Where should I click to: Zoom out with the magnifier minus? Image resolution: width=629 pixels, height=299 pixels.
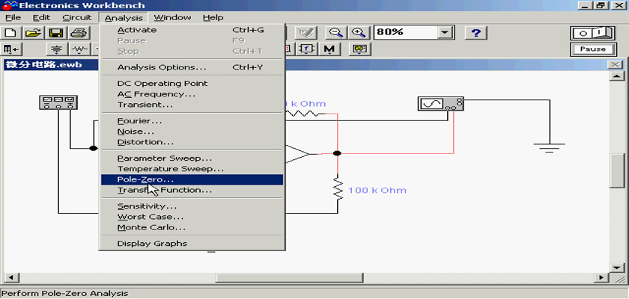(x=335, y=33)
